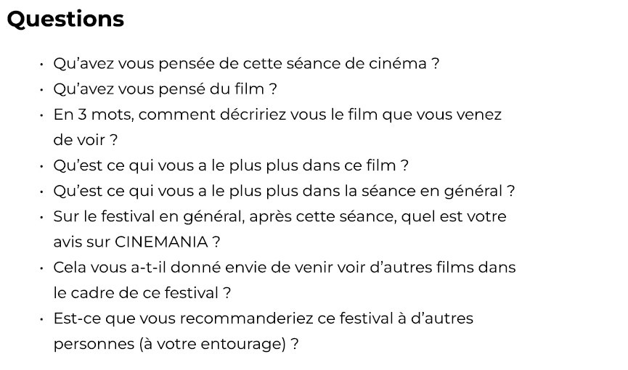Select the line ending 'séance en général ?'
Image resolution: width=628 pixels, height=370 pixels.
pos(284,192)
